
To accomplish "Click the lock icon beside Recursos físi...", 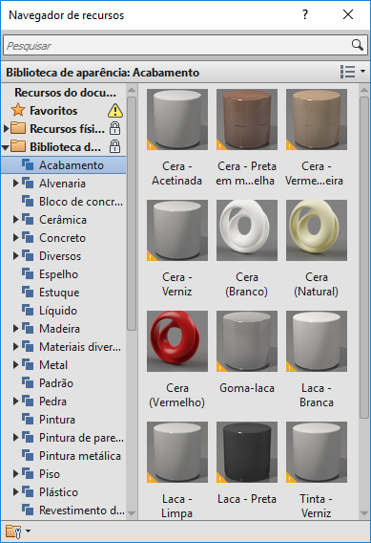I will point(114,128).
